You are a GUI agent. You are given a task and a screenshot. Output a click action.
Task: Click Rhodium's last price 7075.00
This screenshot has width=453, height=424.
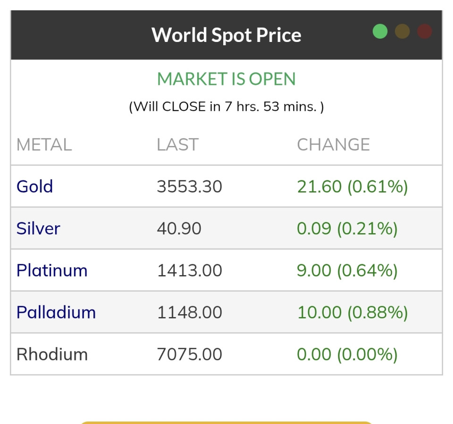tap(189, 354)
